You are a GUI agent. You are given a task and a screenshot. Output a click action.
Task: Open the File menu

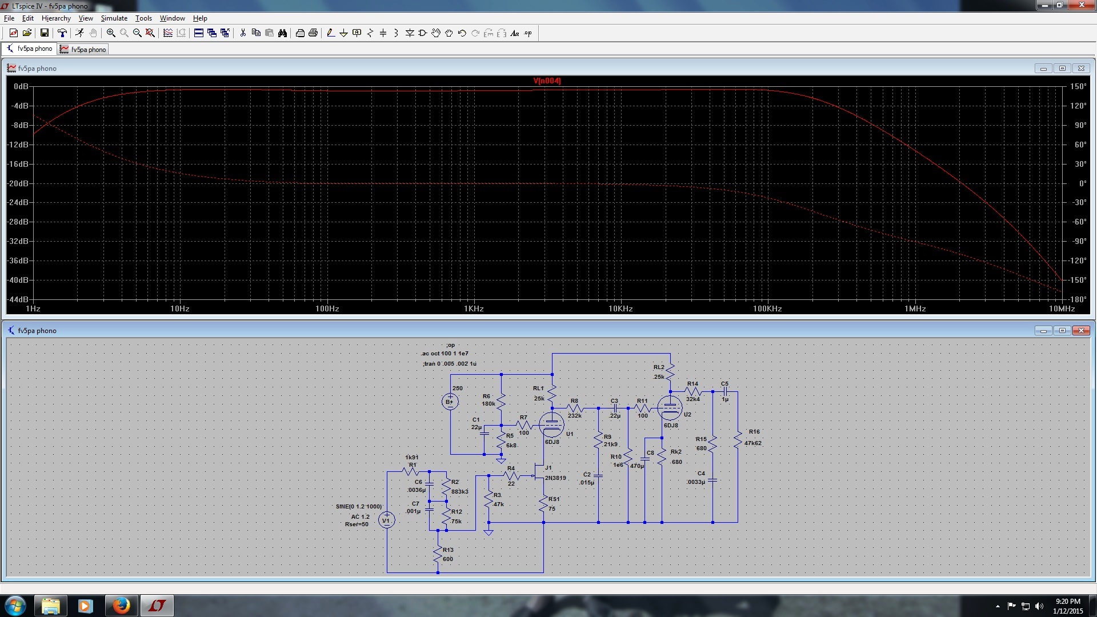tap(9, 18)
